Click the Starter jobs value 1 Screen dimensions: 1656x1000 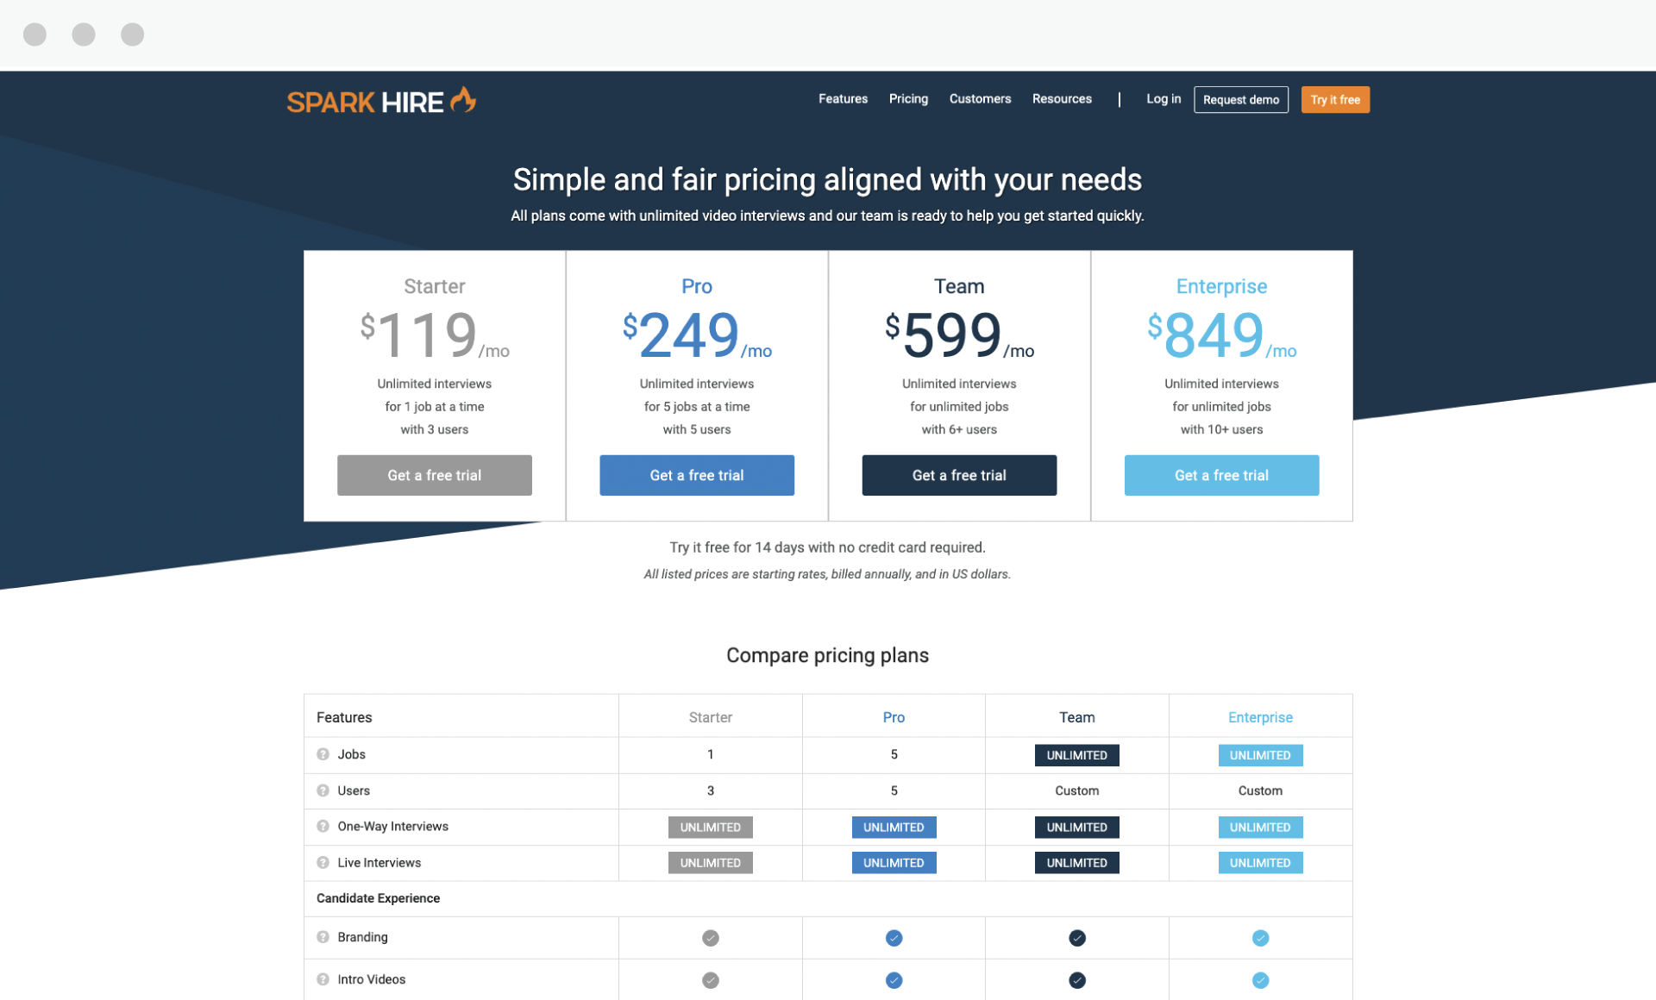pos(711,754)
